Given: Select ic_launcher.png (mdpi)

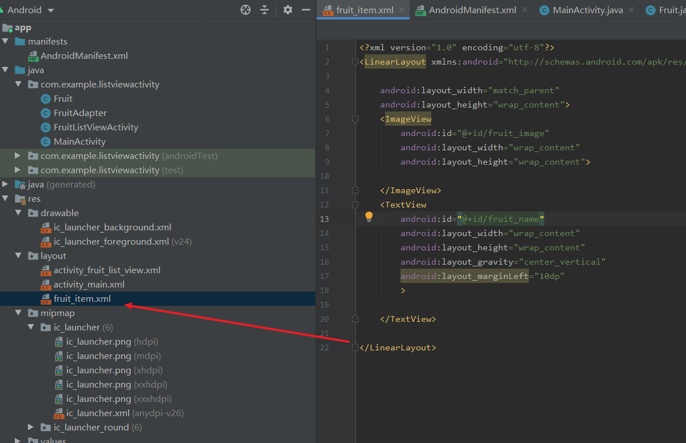Looking at the screenshot, I should point(114,356).
